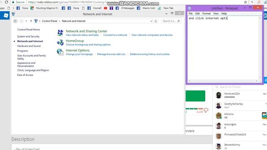Open the YouTube bookmark icon
Screen dimensions: 267x150
pyautogui.click(x=106, y=8)
